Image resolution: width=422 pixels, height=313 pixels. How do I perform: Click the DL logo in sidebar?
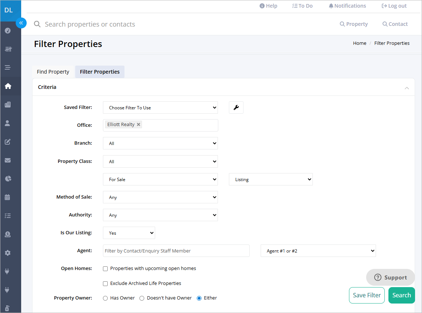coord(9,10)
